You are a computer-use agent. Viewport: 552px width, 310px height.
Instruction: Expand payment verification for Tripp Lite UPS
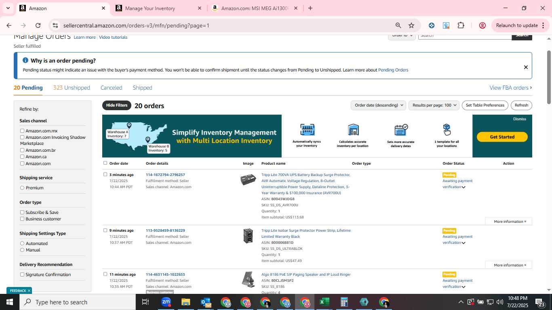point(464,187)
